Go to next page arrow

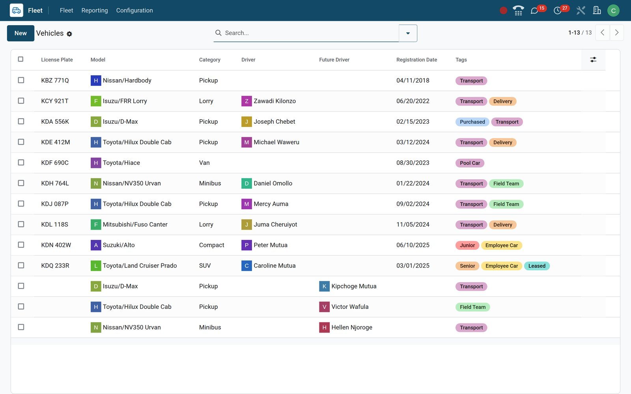point(617,33)
